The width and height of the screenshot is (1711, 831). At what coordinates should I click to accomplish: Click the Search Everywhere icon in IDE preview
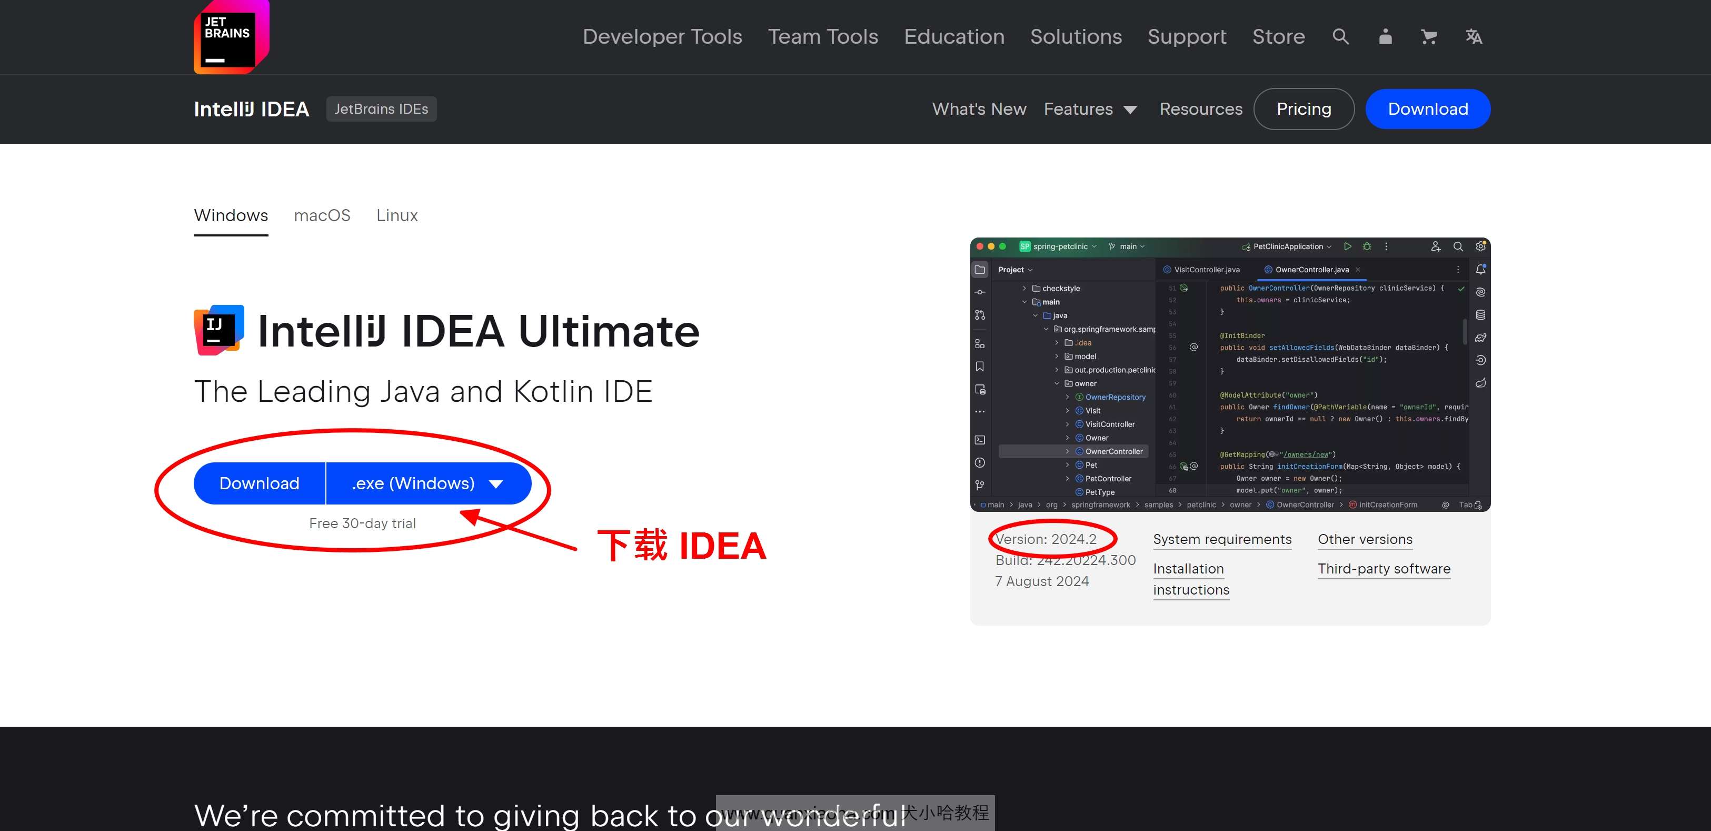point(1458,246)
